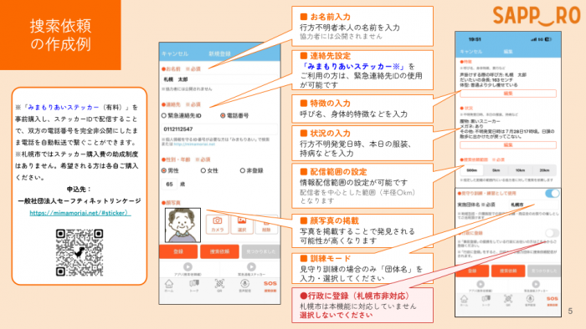Tap 編集 button under 状況 section

click(x=508, y=144)
